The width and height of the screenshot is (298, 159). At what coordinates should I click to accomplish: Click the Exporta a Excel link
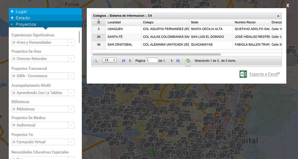click(x=264, y=74)
